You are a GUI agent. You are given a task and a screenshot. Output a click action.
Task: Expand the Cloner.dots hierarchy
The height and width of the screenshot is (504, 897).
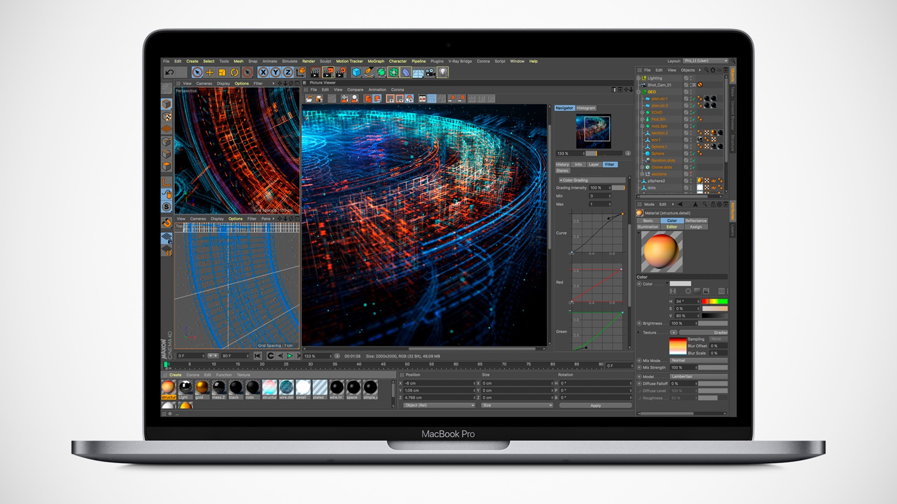pos(642,167)
